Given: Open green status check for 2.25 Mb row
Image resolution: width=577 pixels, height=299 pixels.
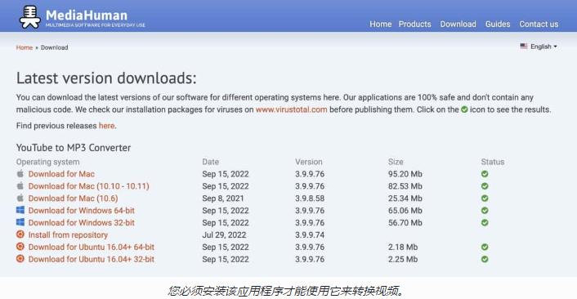Looking at the screenshot, I should pos(485,259).
